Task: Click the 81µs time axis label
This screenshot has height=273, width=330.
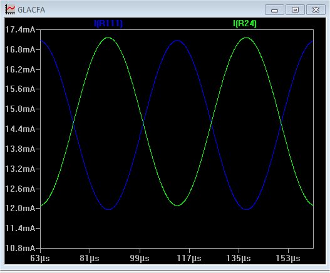Action: (90, 258)
